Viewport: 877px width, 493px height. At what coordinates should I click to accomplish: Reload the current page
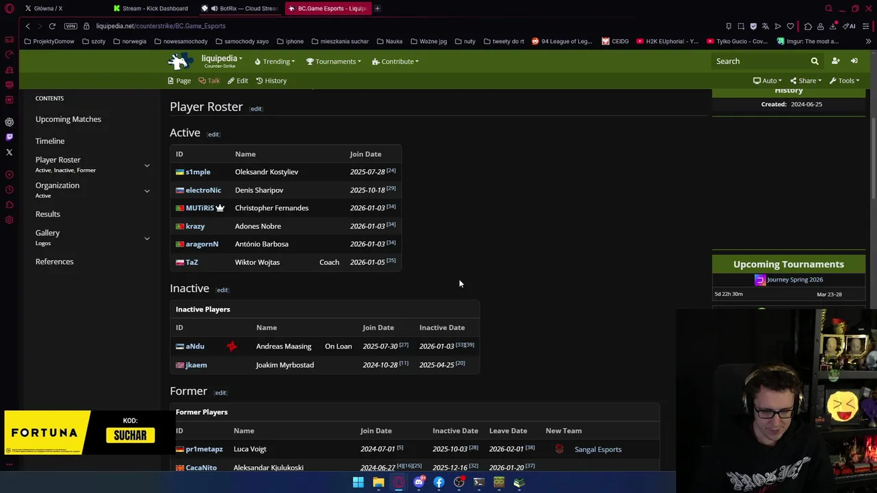[x=52, y=26]
